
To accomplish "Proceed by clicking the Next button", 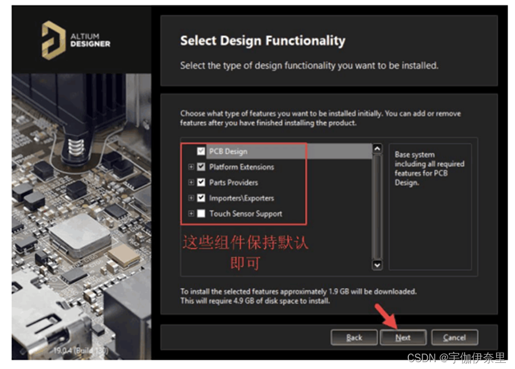I will coord(403,337).
